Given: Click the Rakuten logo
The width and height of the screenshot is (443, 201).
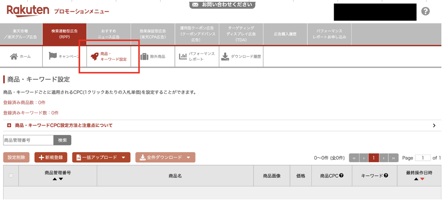Looking at the screenshot, I should (x=28, y=11).
